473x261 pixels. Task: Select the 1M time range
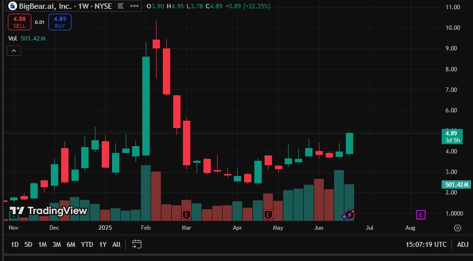43,244
